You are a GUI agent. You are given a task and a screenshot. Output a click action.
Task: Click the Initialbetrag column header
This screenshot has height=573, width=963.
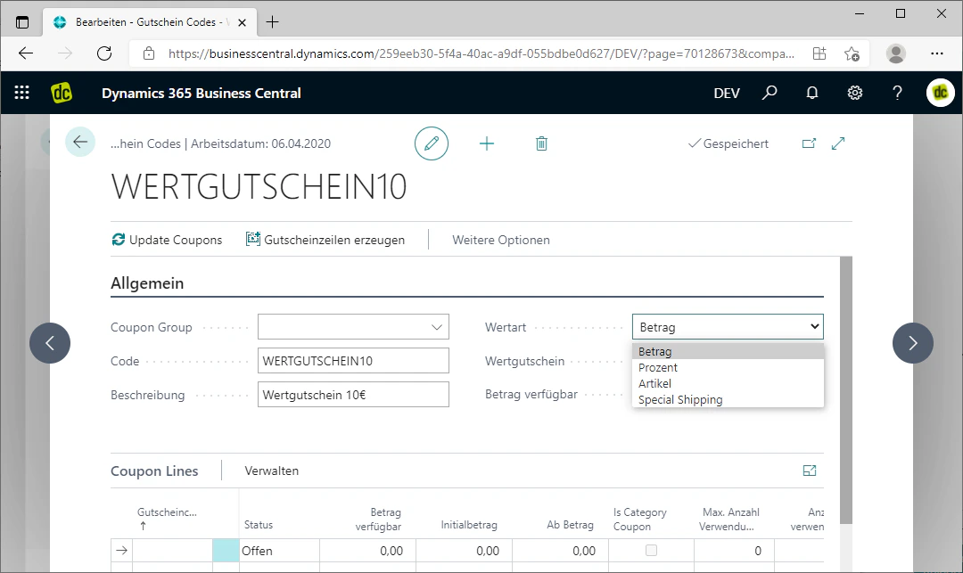(x=469, y=525)
